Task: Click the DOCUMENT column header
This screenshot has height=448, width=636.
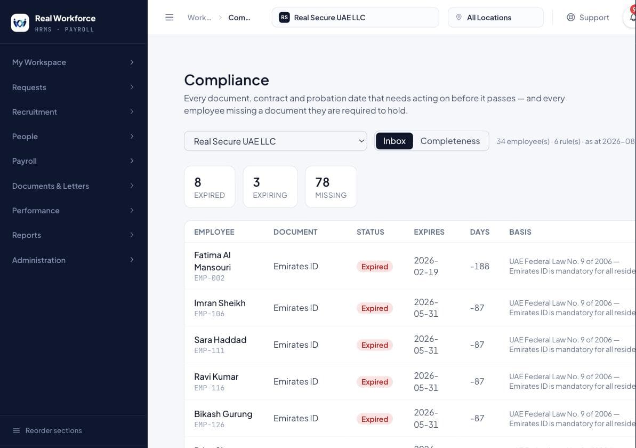Action: (295, 232)
